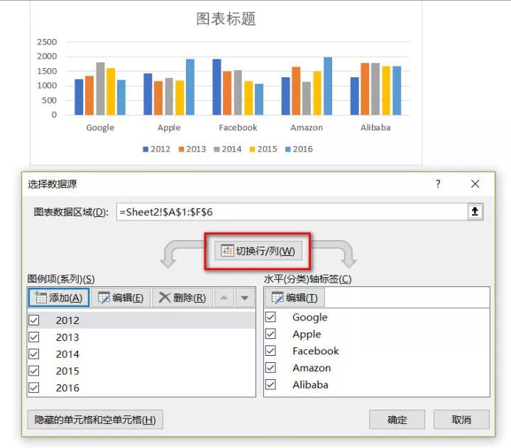This screenshot has width=511, height=448.
Task: Select the 2013 series row text
Action: pos(67,337)
